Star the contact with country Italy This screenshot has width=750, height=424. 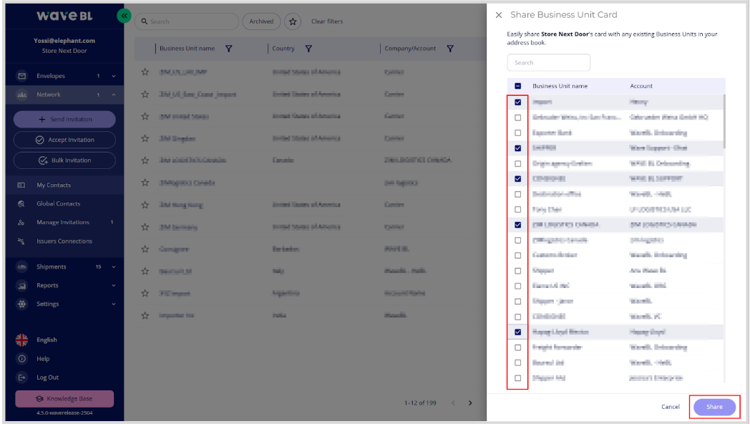coord(145,271)
